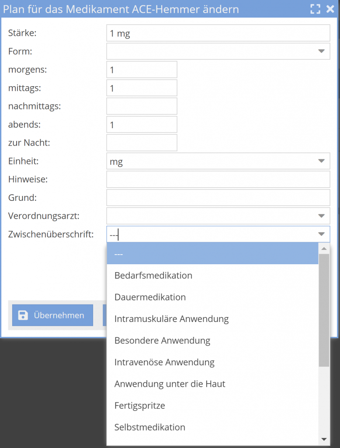Viewport: 340px width, 448px height.
Task: Close the ACE-Hemmer plan dialog
Action: [330, 9]
